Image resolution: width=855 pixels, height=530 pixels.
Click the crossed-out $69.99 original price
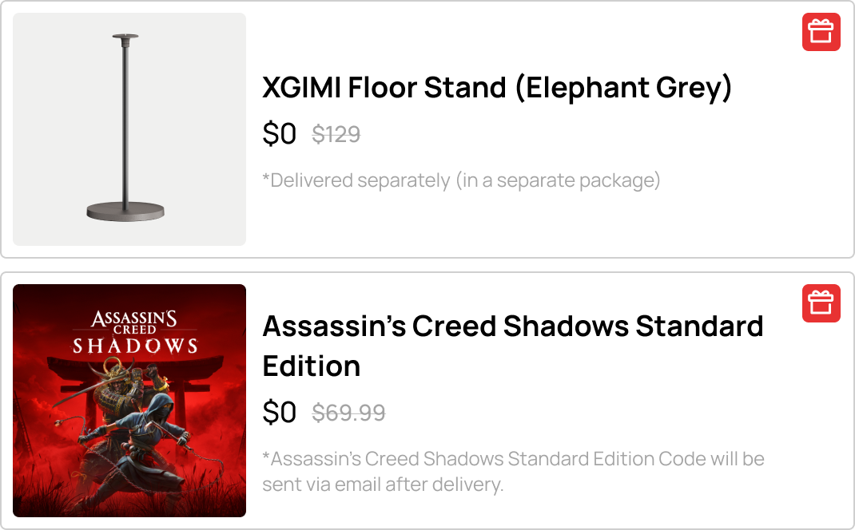pos(348,413)
